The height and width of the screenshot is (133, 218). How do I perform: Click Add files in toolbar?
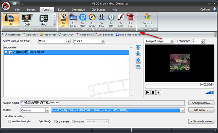point(29,35)
